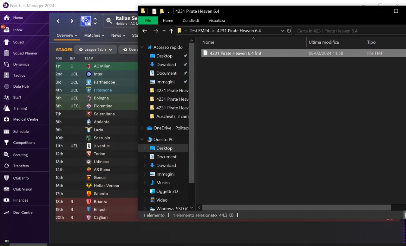This screenshot has height=246, width=406.
Task: Open the File menu in Explorer
Action: [148, 21]
